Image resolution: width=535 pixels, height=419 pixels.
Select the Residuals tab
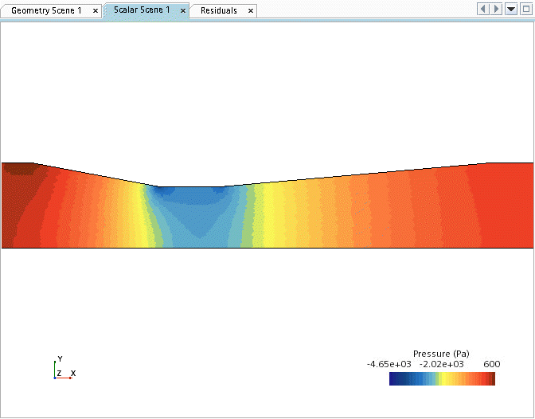pos(218,10)
